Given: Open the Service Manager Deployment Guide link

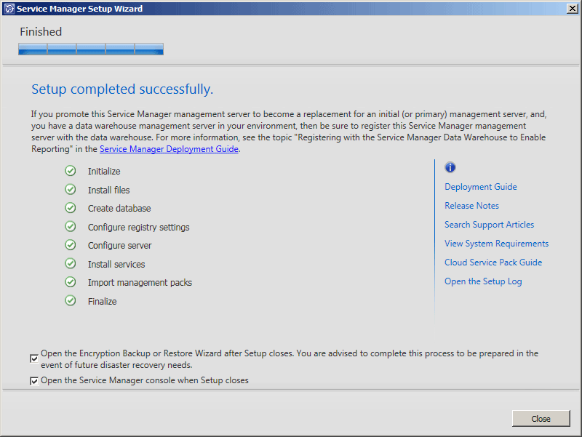Looking at the screenshot, I should pyautogui.click(x=169, y=149).
